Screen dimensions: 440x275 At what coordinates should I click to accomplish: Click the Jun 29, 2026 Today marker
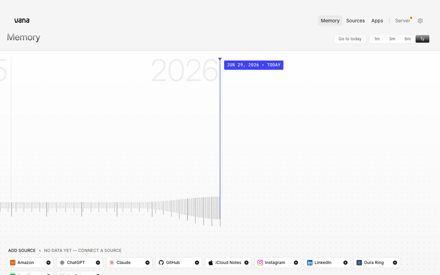click(x=254, y=65)
